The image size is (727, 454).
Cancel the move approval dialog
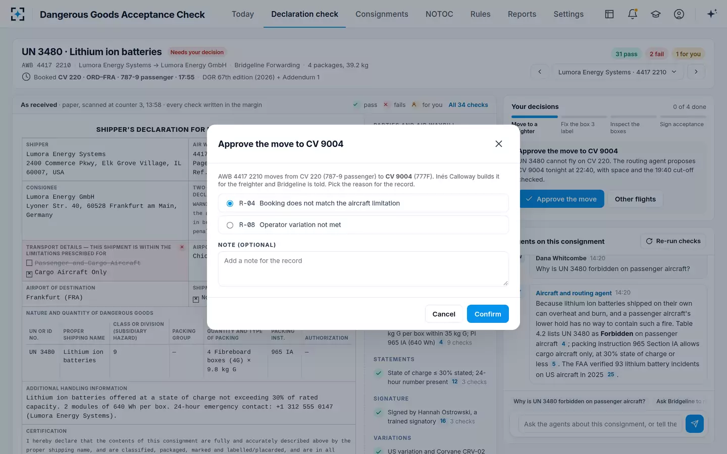click(444, 314)
